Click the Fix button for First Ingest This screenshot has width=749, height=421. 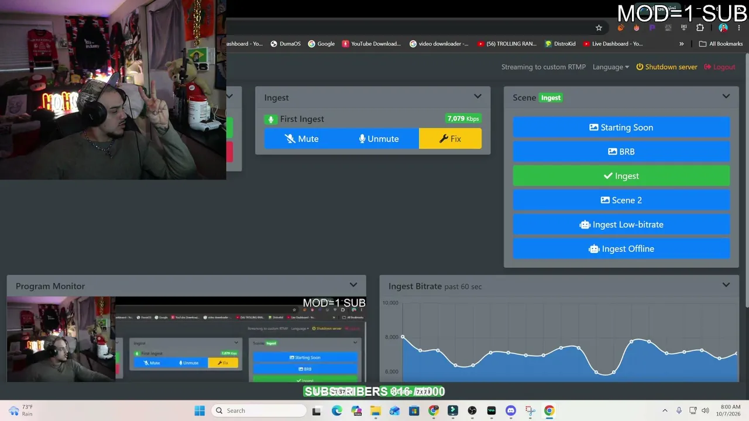[x=451, y=139]
